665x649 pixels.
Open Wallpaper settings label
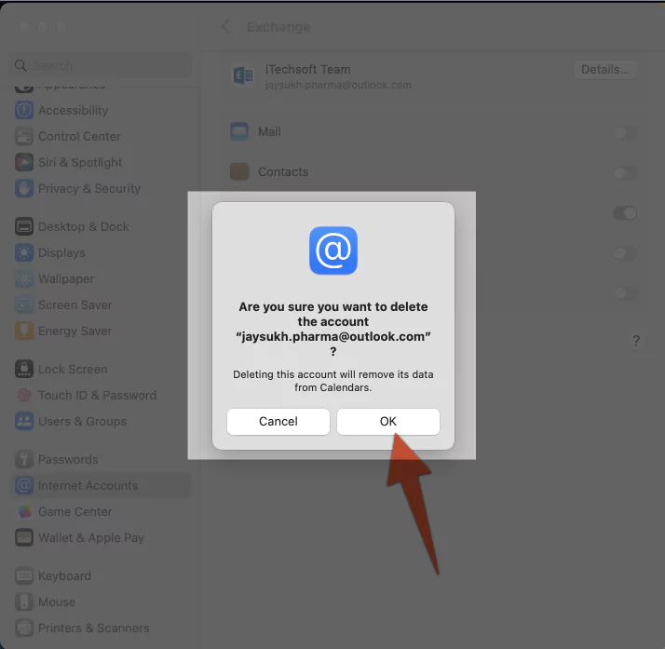(66, 279)
